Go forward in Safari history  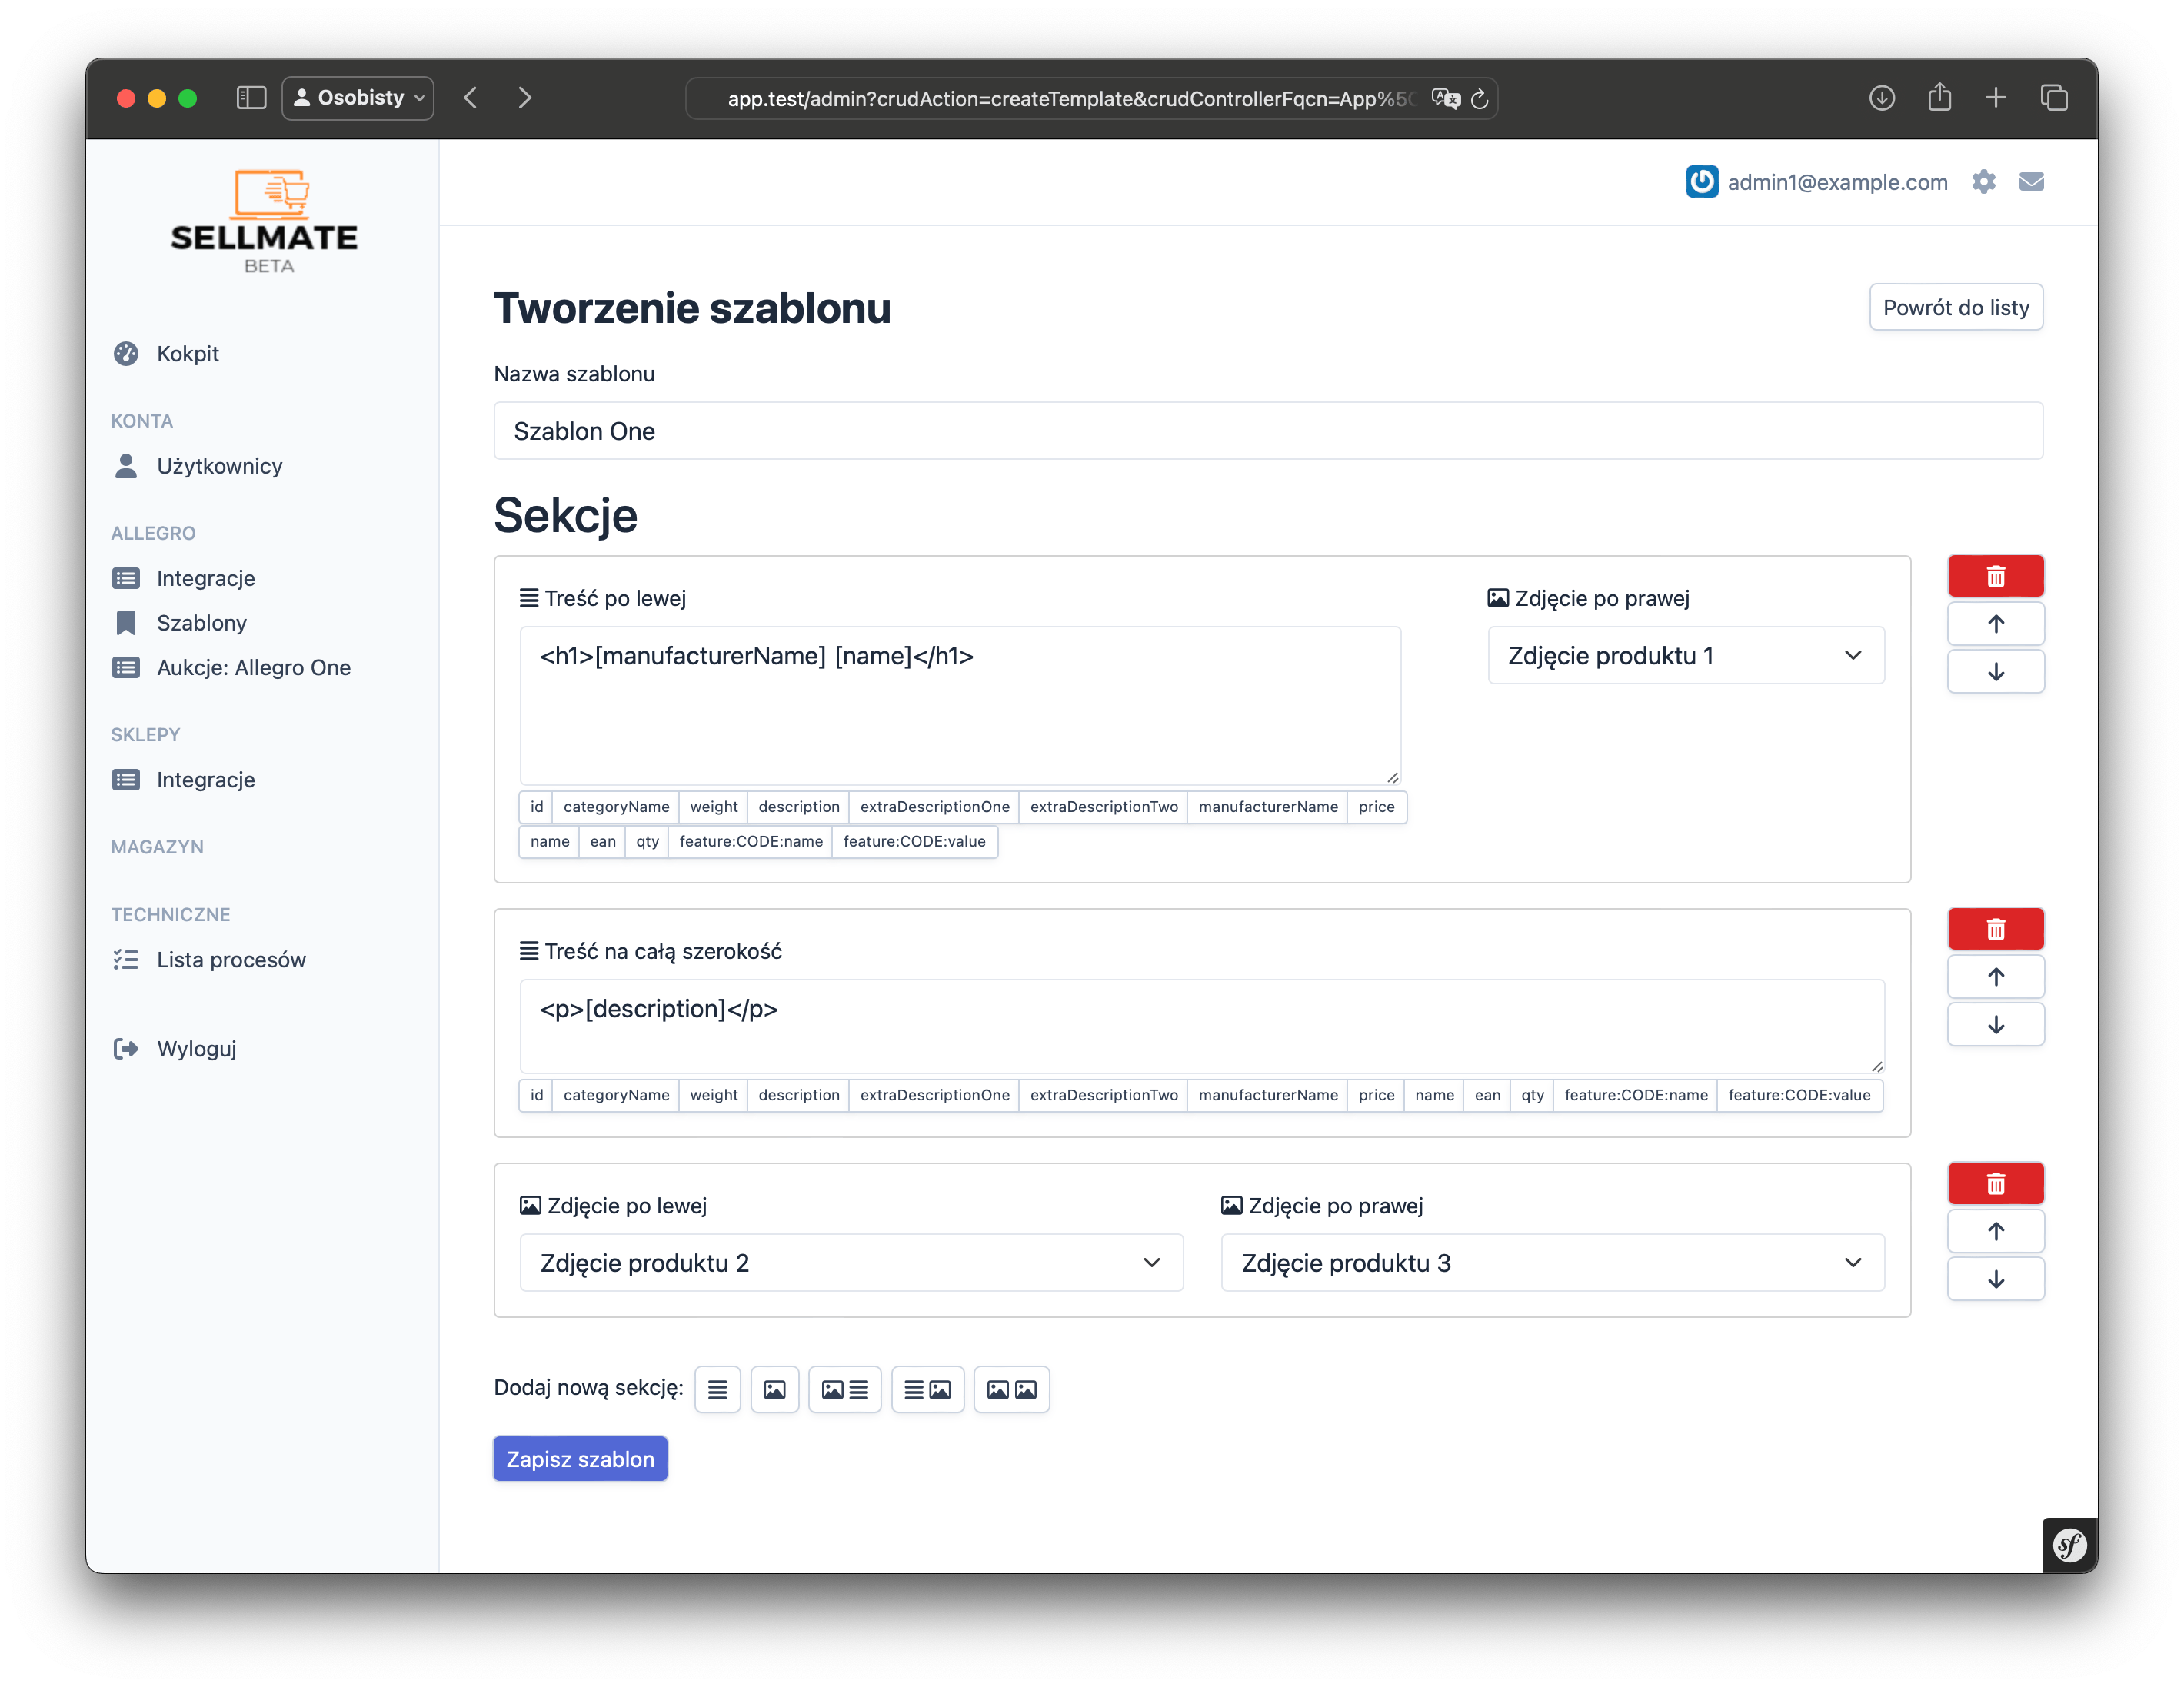coord(525,98)
